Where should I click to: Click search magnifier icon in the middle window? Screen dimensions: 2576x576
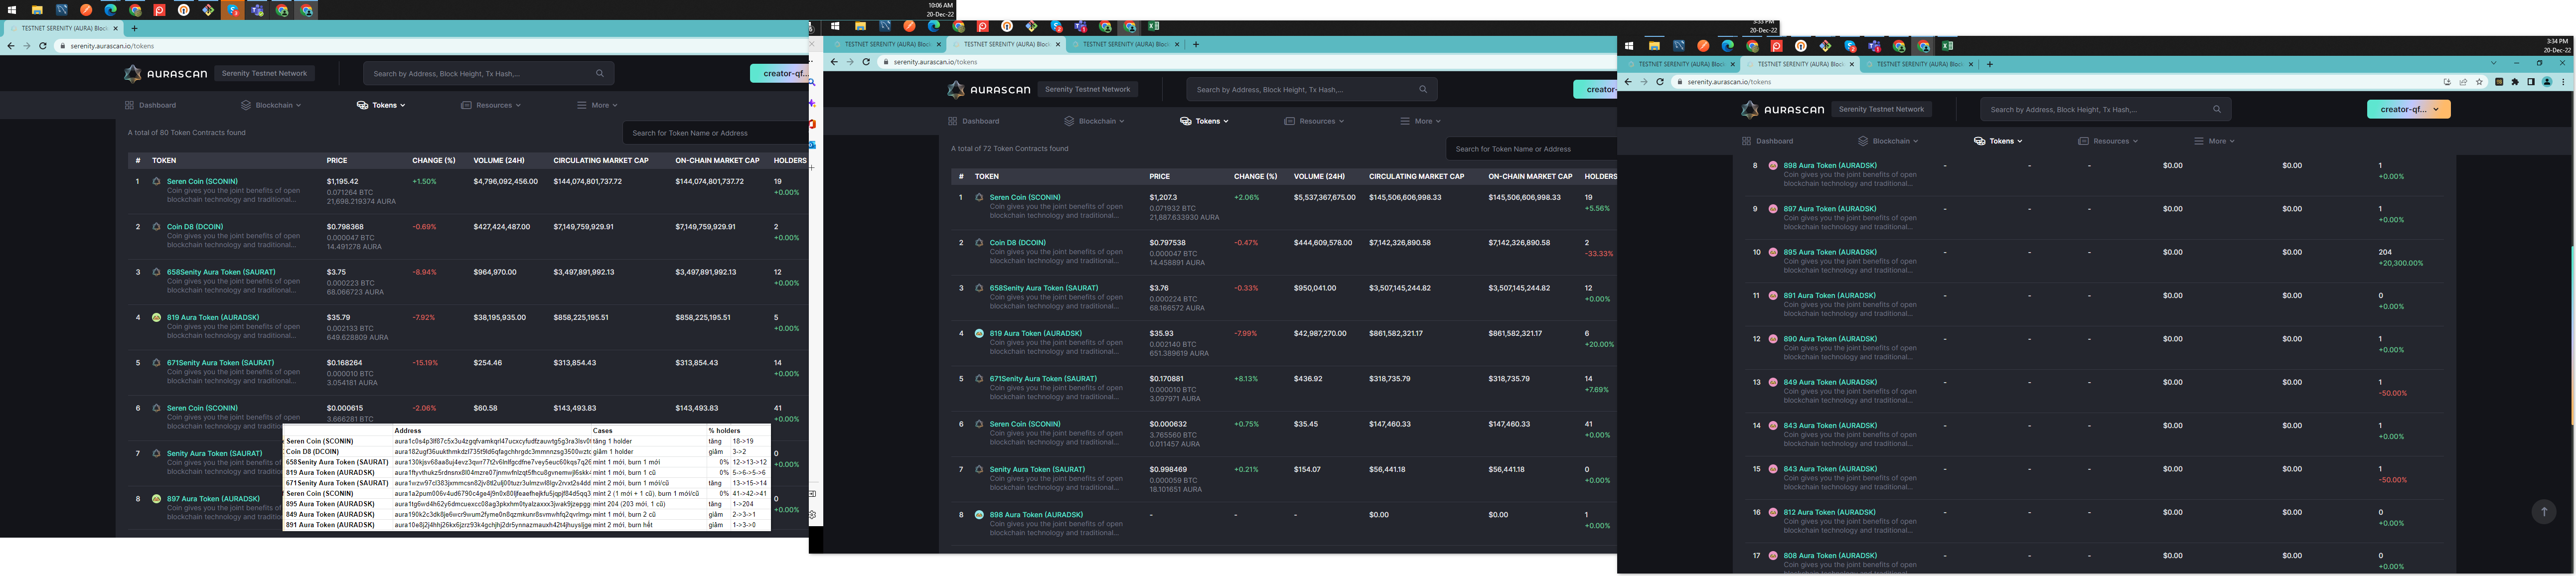[x=1423, y=89]
